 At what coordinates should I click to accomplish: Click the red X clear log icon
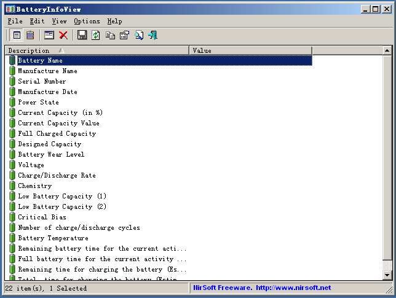point(63,35)
